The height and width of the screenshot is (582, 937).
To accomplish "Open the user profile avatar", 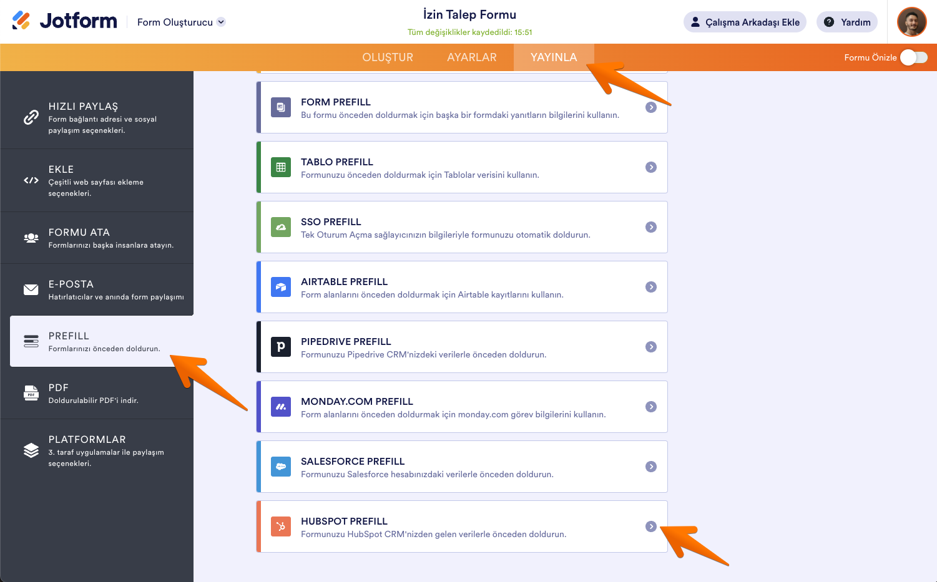I will 912,22.
